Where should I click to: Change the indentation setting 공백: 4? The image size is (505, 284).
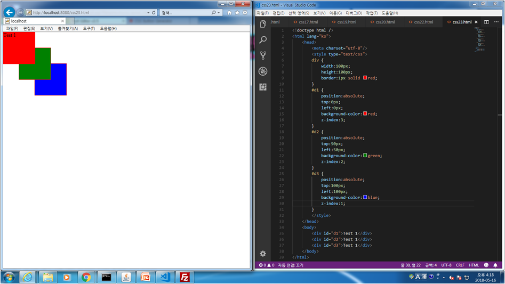point(430,265)
